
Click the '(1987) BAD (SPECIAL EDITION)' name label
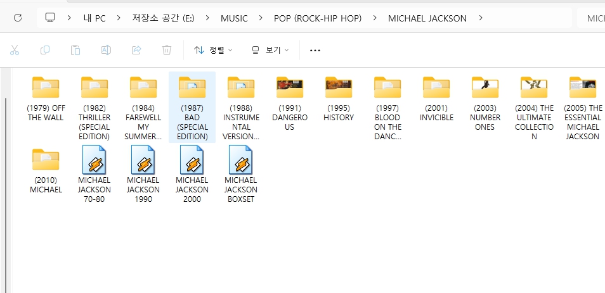coord(192,122)
